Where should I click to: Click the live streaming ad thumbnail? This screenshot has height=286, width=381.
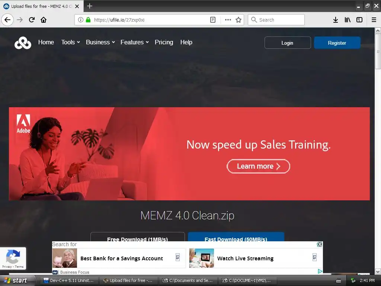(x=201, y=258)
